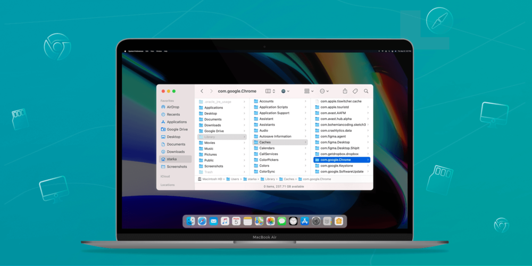This screenshot has height=266, width=532.
Task: Click Users in the path bar
Action: coord(233,179)
